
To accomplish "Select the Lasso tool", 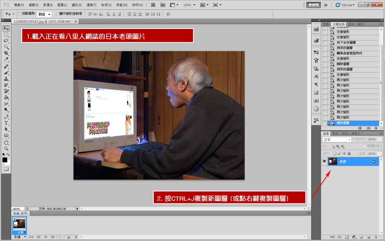I will coord(6,41).
